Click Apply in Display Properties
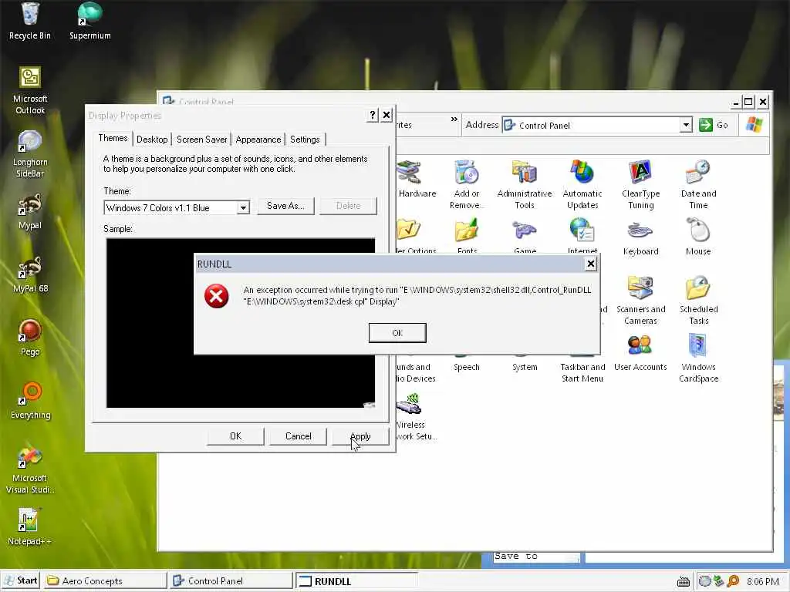 (360, 436)
